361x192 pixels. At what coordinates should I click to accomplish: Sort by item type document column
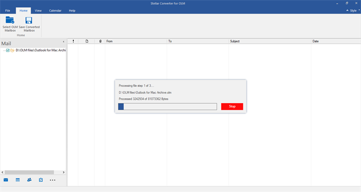[87, 41]
